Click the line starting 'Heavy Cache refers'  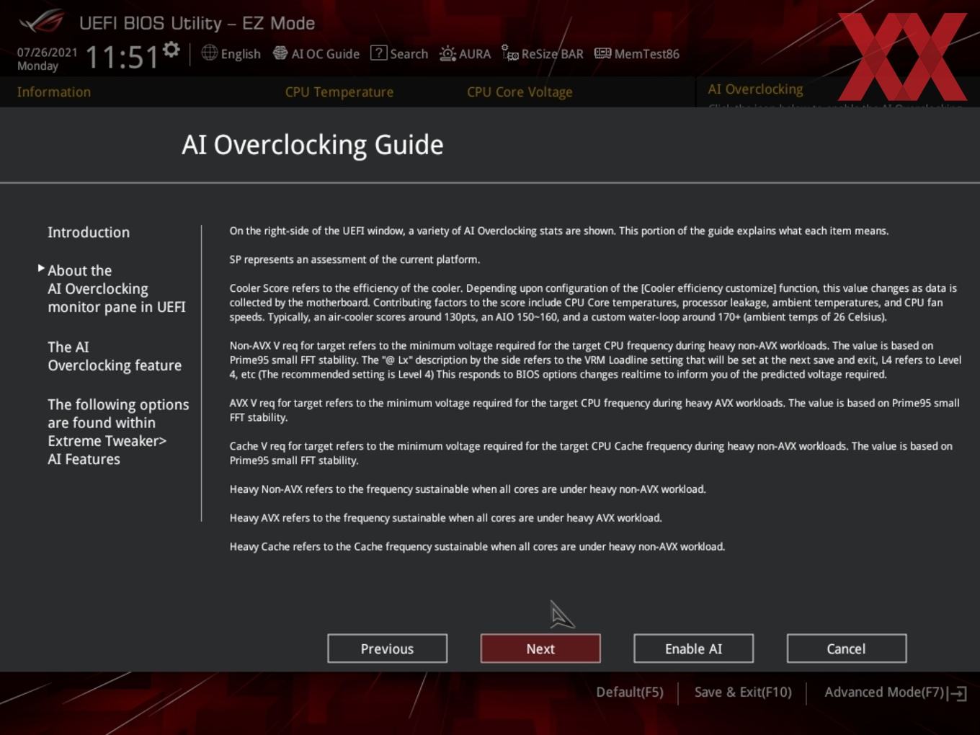pyautogui.click(x=477, y=547)
